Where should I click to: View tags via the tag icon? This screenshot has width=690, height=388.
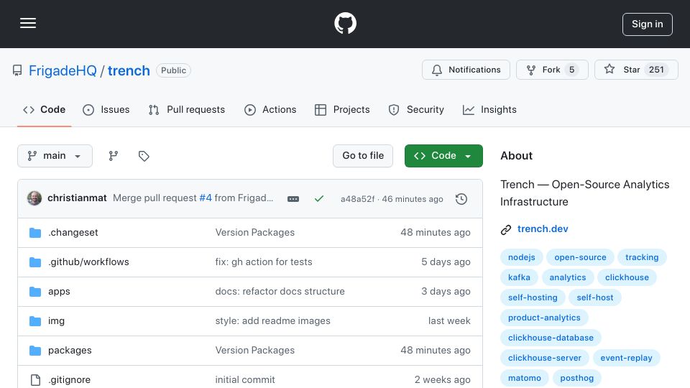point(144,156)
